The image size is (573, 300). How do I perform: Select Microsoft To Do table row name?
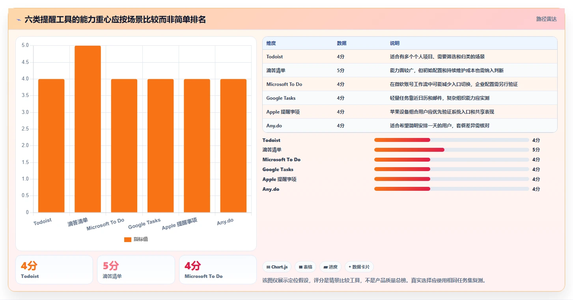(284, 84)
